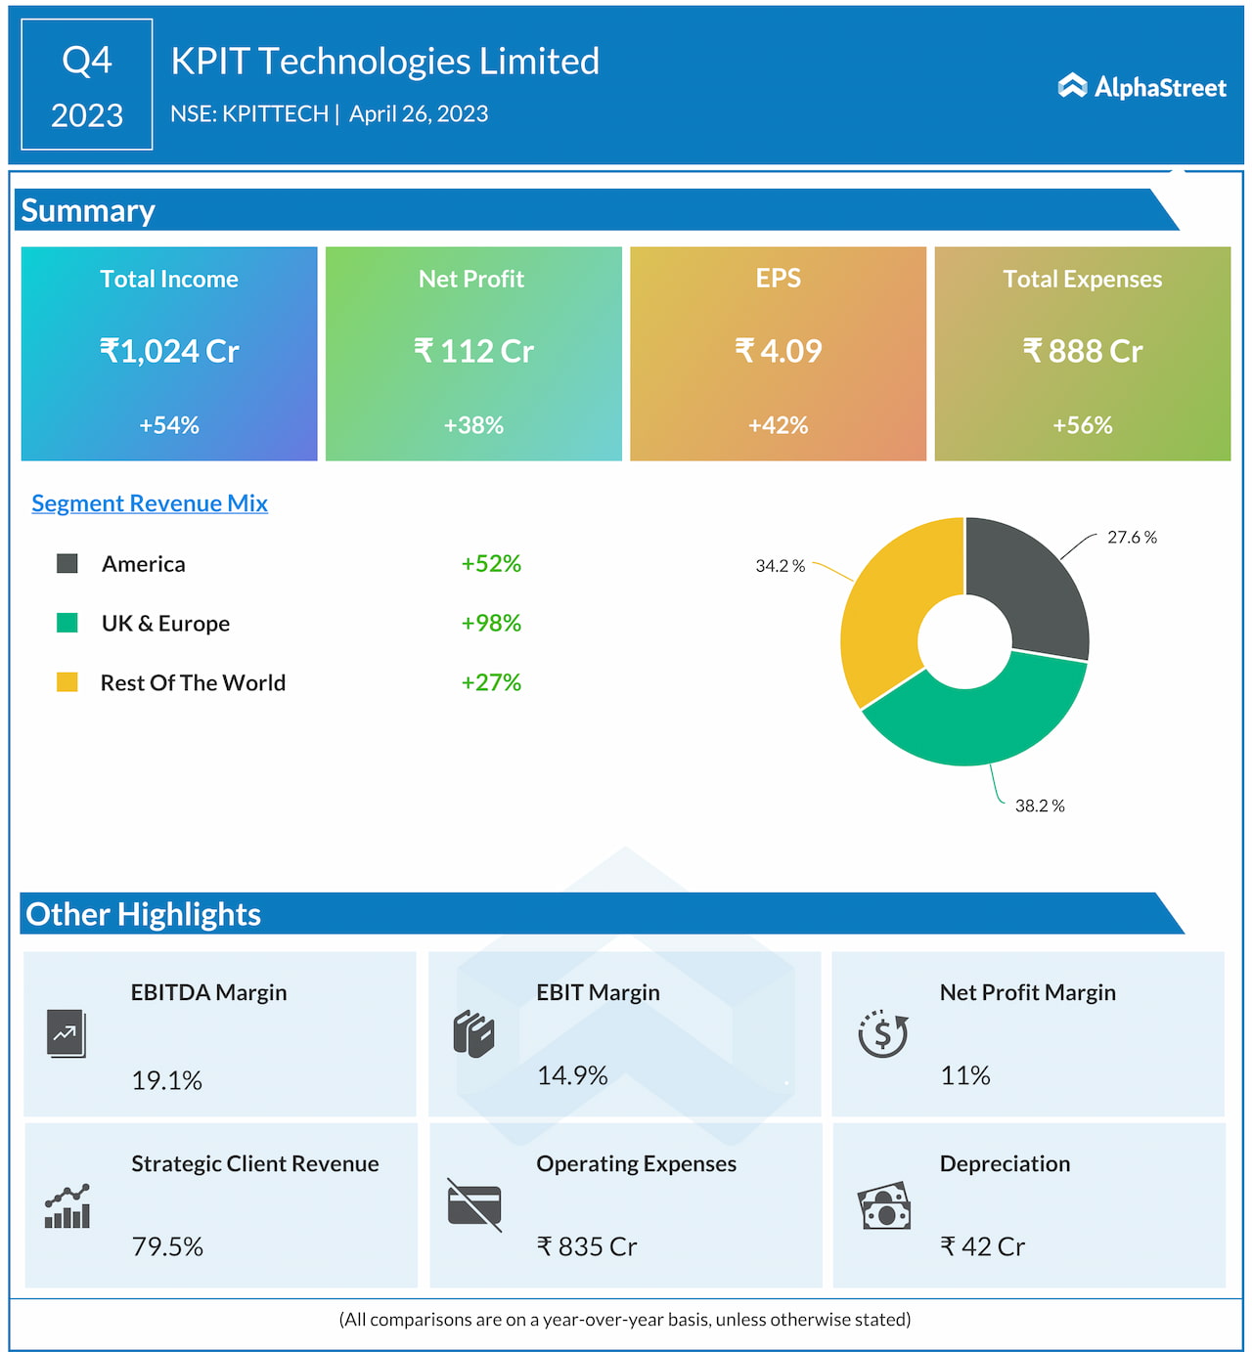Select the Total Expenses summary card

coord(1082,353)
